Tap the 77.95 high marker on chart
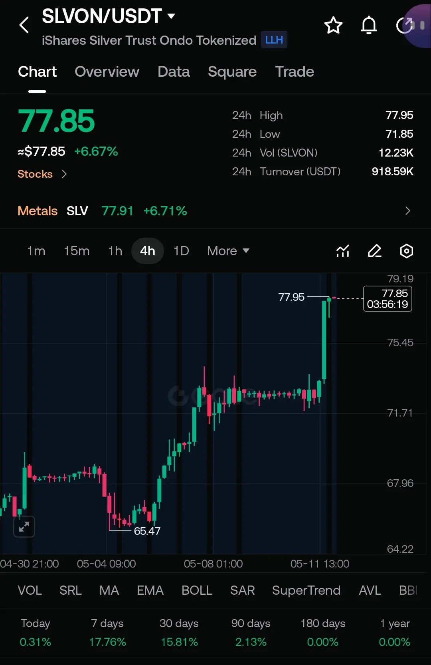 (x=291, y=297)
